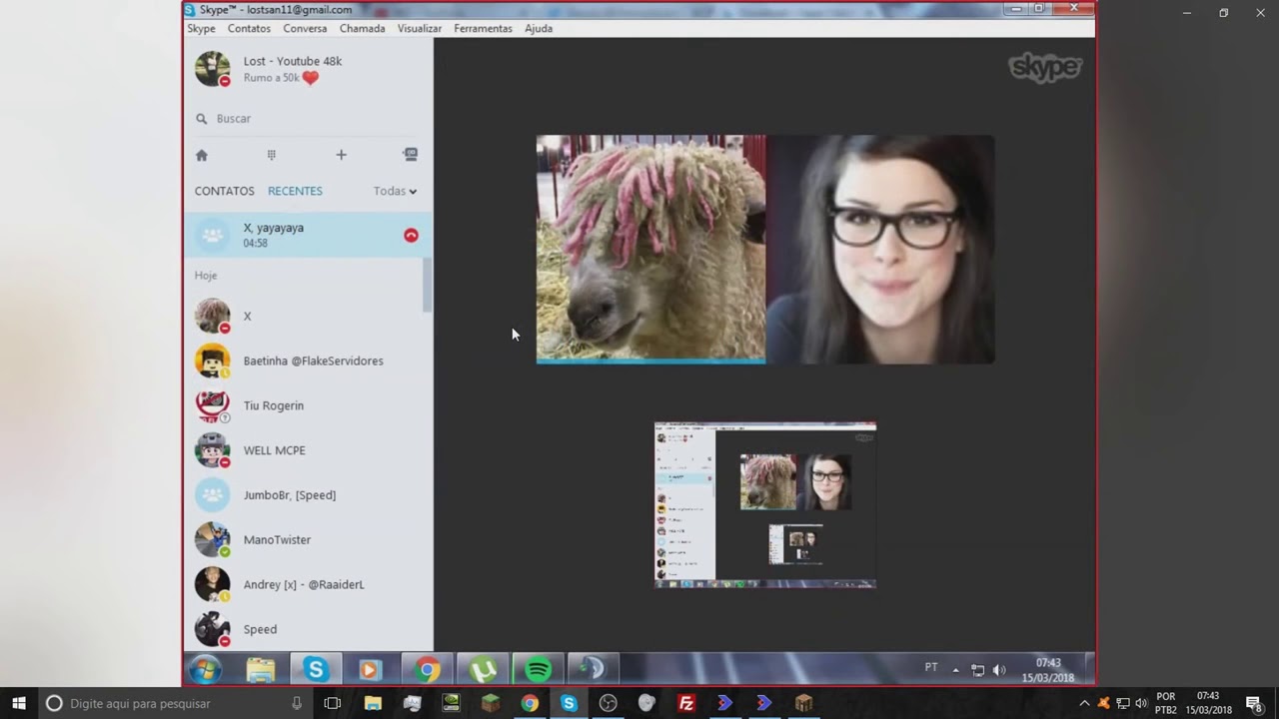Open the Ferramentas menu
Viewport: 1279px width, 719px height.
coord(483,29)
